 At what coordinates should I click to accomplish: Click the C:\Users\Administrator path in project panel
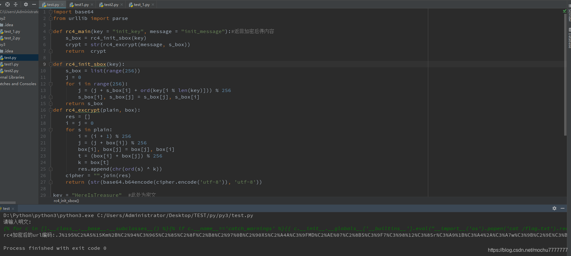click(19, 12)
